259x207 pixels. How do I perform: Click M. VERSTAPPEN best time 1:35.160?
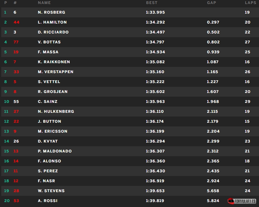click(155, 72)
